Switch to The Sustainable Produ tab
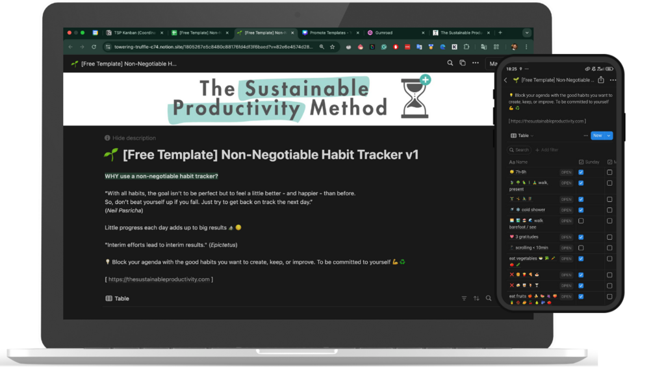 click(x=461, y=32)
